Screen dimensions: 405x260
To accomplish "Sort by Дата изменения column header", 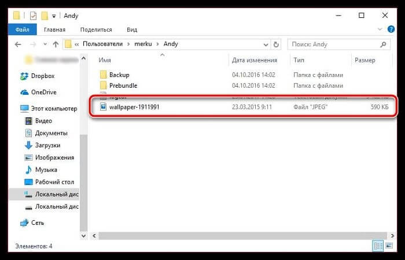I will coord(255,60).
